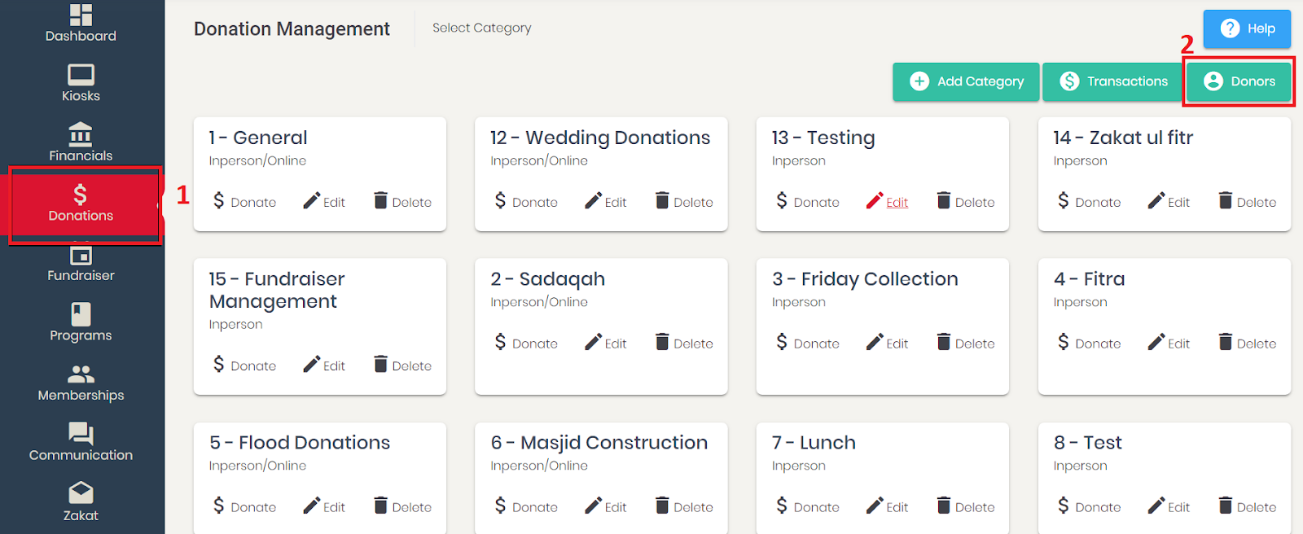
Task: Delete the Friday Collection category
Action: [965, 343]
